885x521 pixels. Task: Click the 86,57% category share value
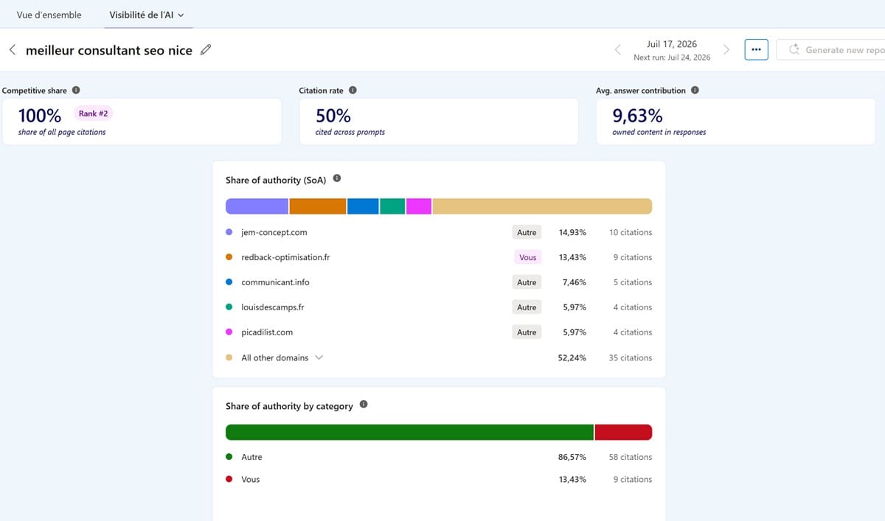point(572,457)
